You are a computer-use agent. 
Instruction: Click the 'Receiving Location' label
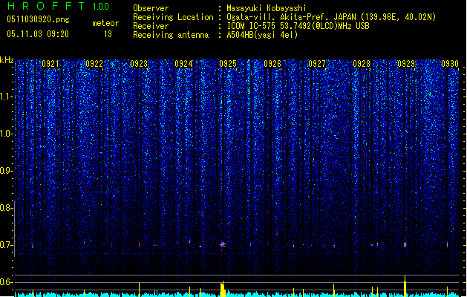(x=173, y=17)
